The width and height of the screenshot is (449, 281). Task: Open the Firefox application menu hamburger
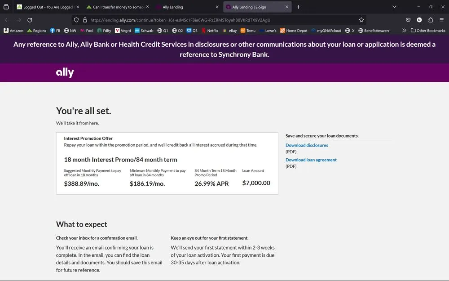(x=442, y=20)
